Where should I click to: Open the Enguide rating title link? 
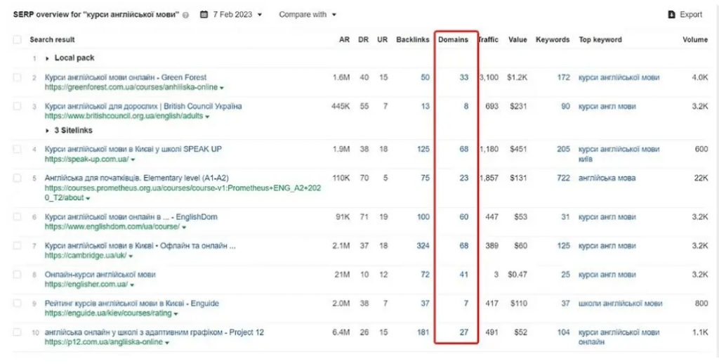coord(131,304)
